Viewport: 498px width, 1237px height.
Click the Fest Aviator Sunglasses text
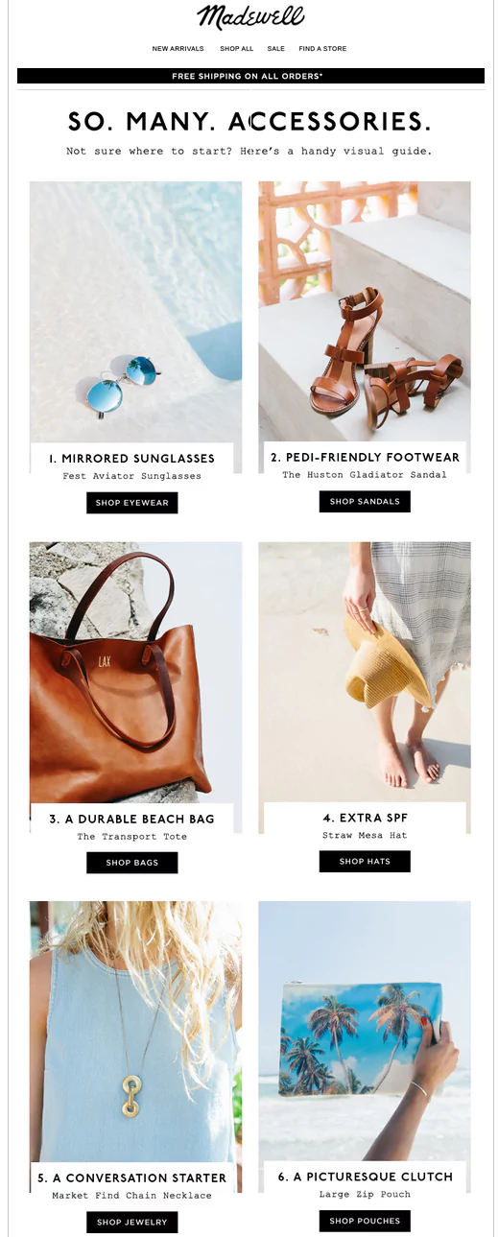pos(132,476)
